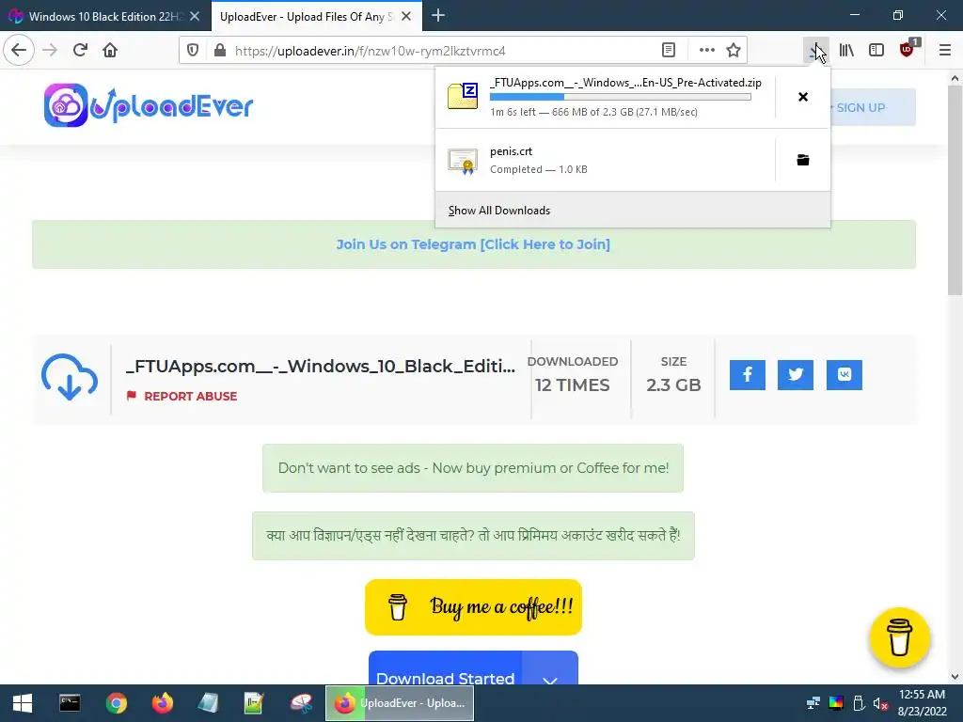
Task: Click the colorful display tray icon
Action: tap(836, 703)
